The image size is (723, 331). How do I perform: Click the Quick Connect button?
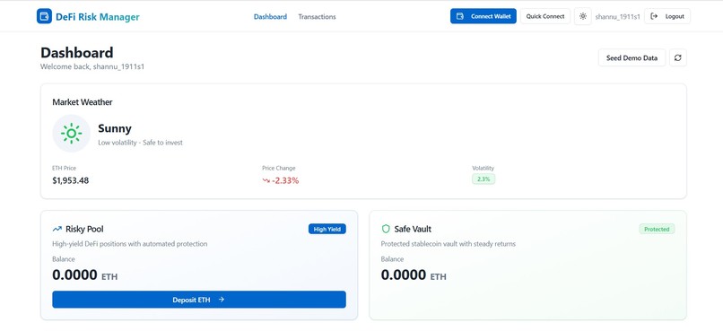(x=545, y=16)
